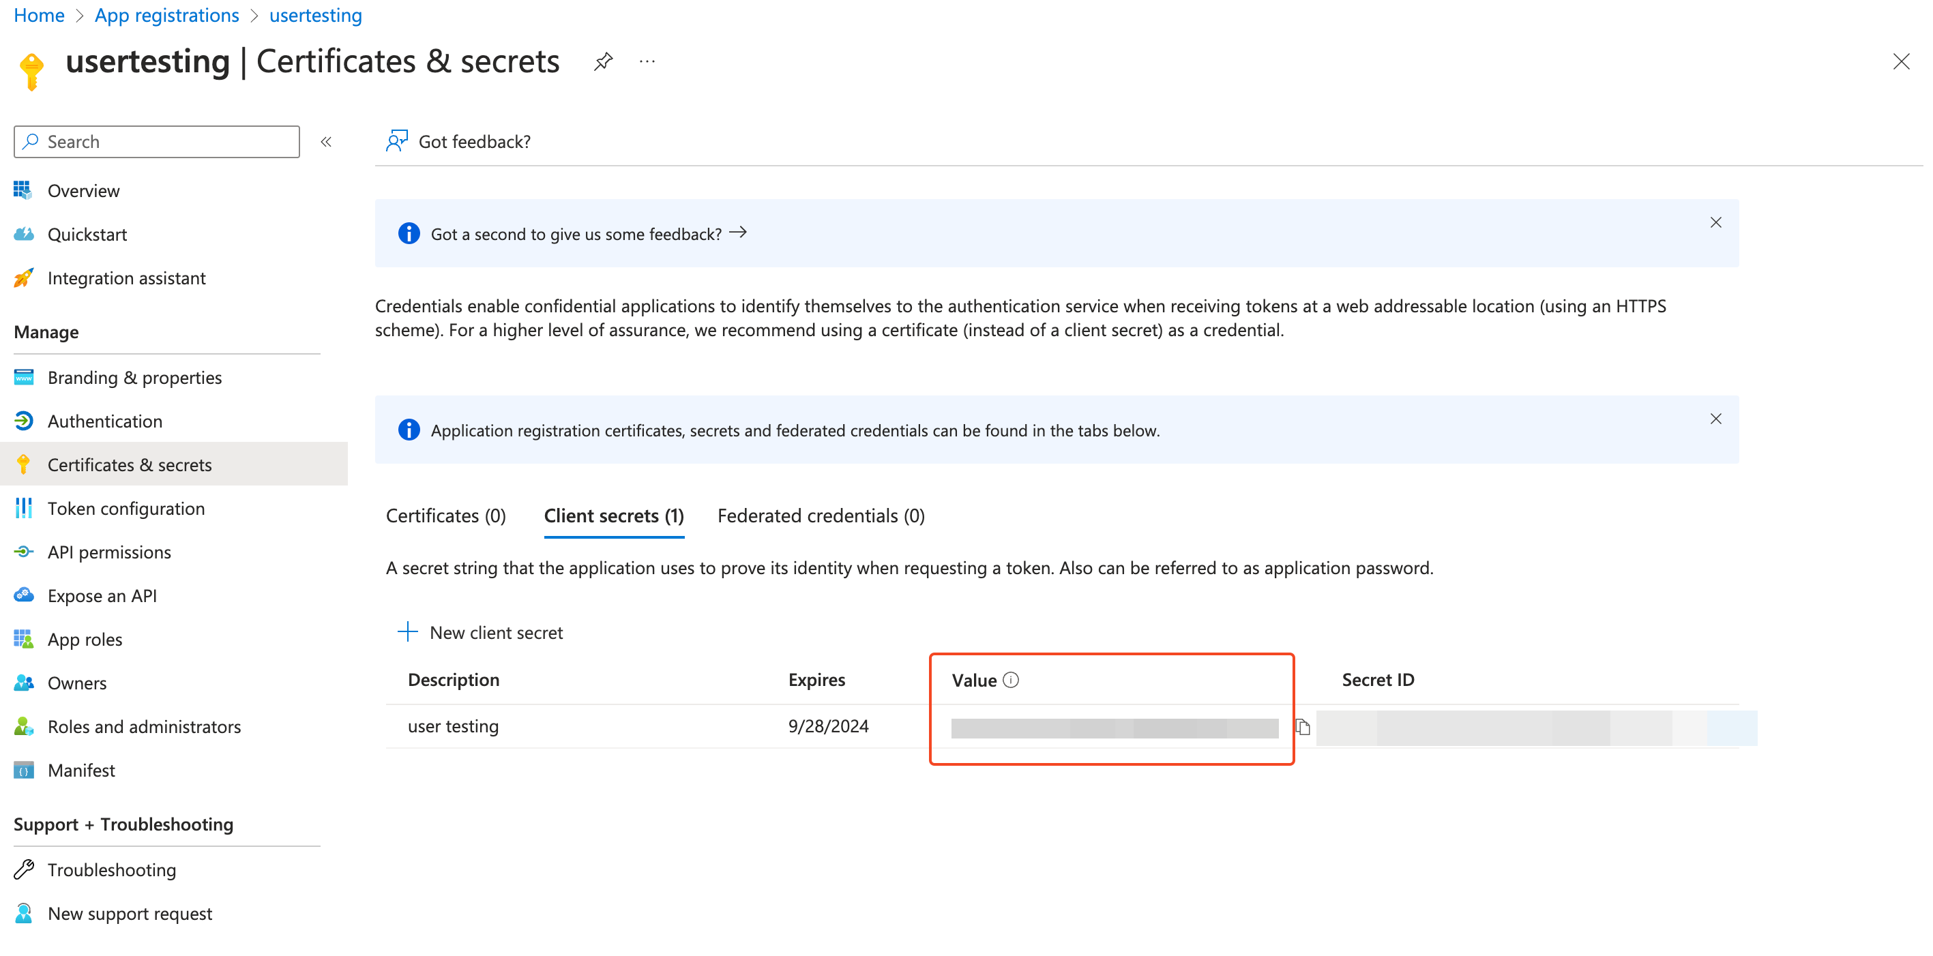Open the Authentication menu item
This screenshot has height=956, width=1933.
(104, 421)
